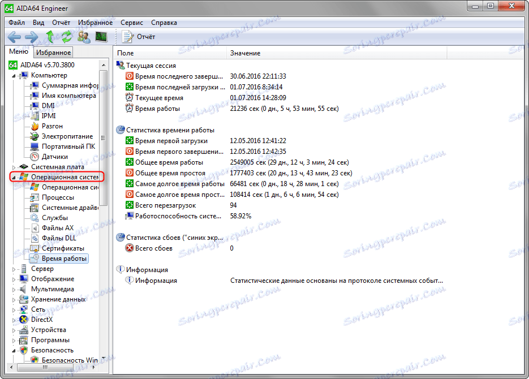Screen dimensions: 529x379
Task: Expand the Устройства tree node
Action: pyautogui.click(x=14, y=330)
